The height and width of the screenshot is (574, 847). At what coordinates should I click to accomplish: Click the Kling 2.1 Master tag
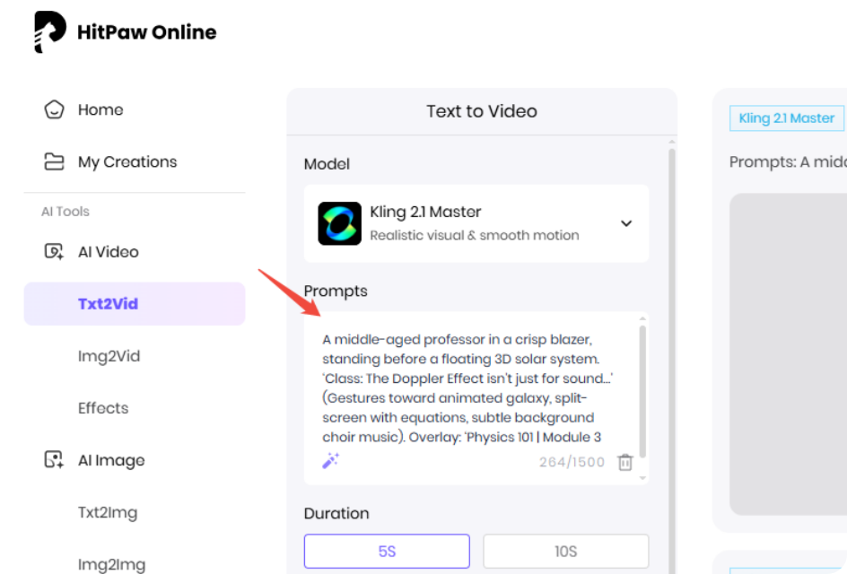tap(787, 118)
